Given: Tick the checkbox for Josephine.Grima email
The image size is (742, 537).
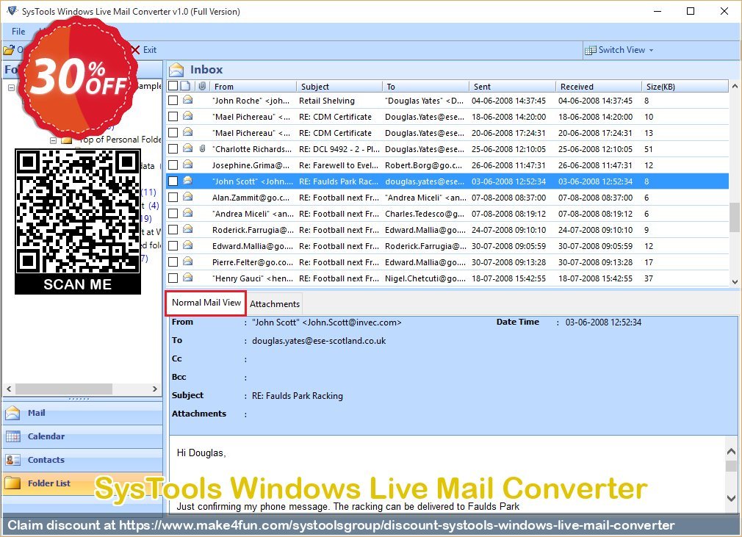Looking at the screenshot, I should [173, 165].
